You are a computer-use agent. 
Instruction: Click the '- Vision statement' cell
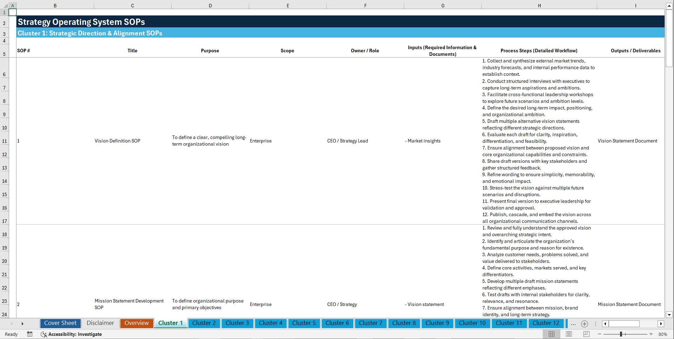coord(425,304)
